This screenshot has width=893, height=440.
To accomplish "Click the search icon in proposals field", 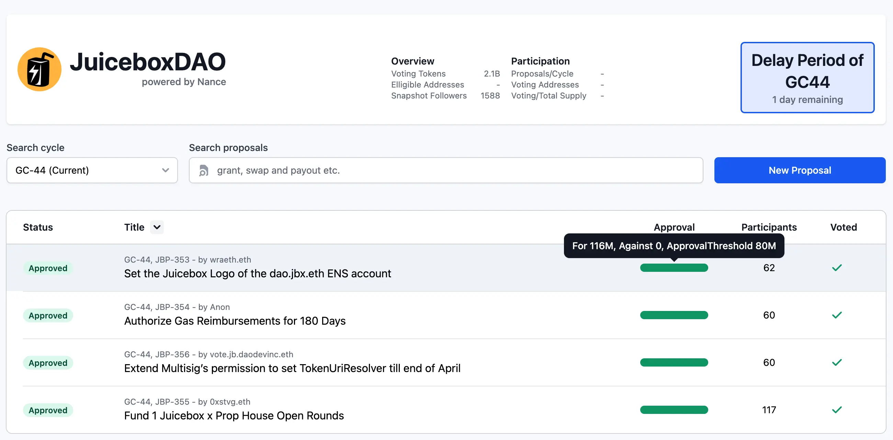I will coord(204,171).
